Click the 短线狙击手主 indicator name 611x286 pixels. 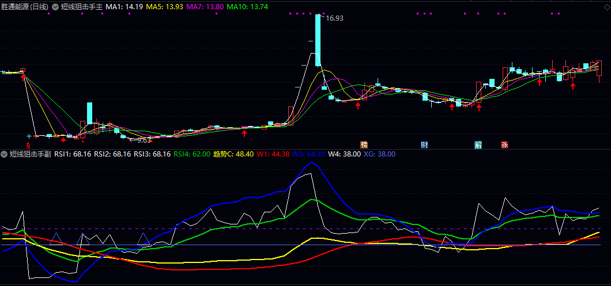pos(82,8)
